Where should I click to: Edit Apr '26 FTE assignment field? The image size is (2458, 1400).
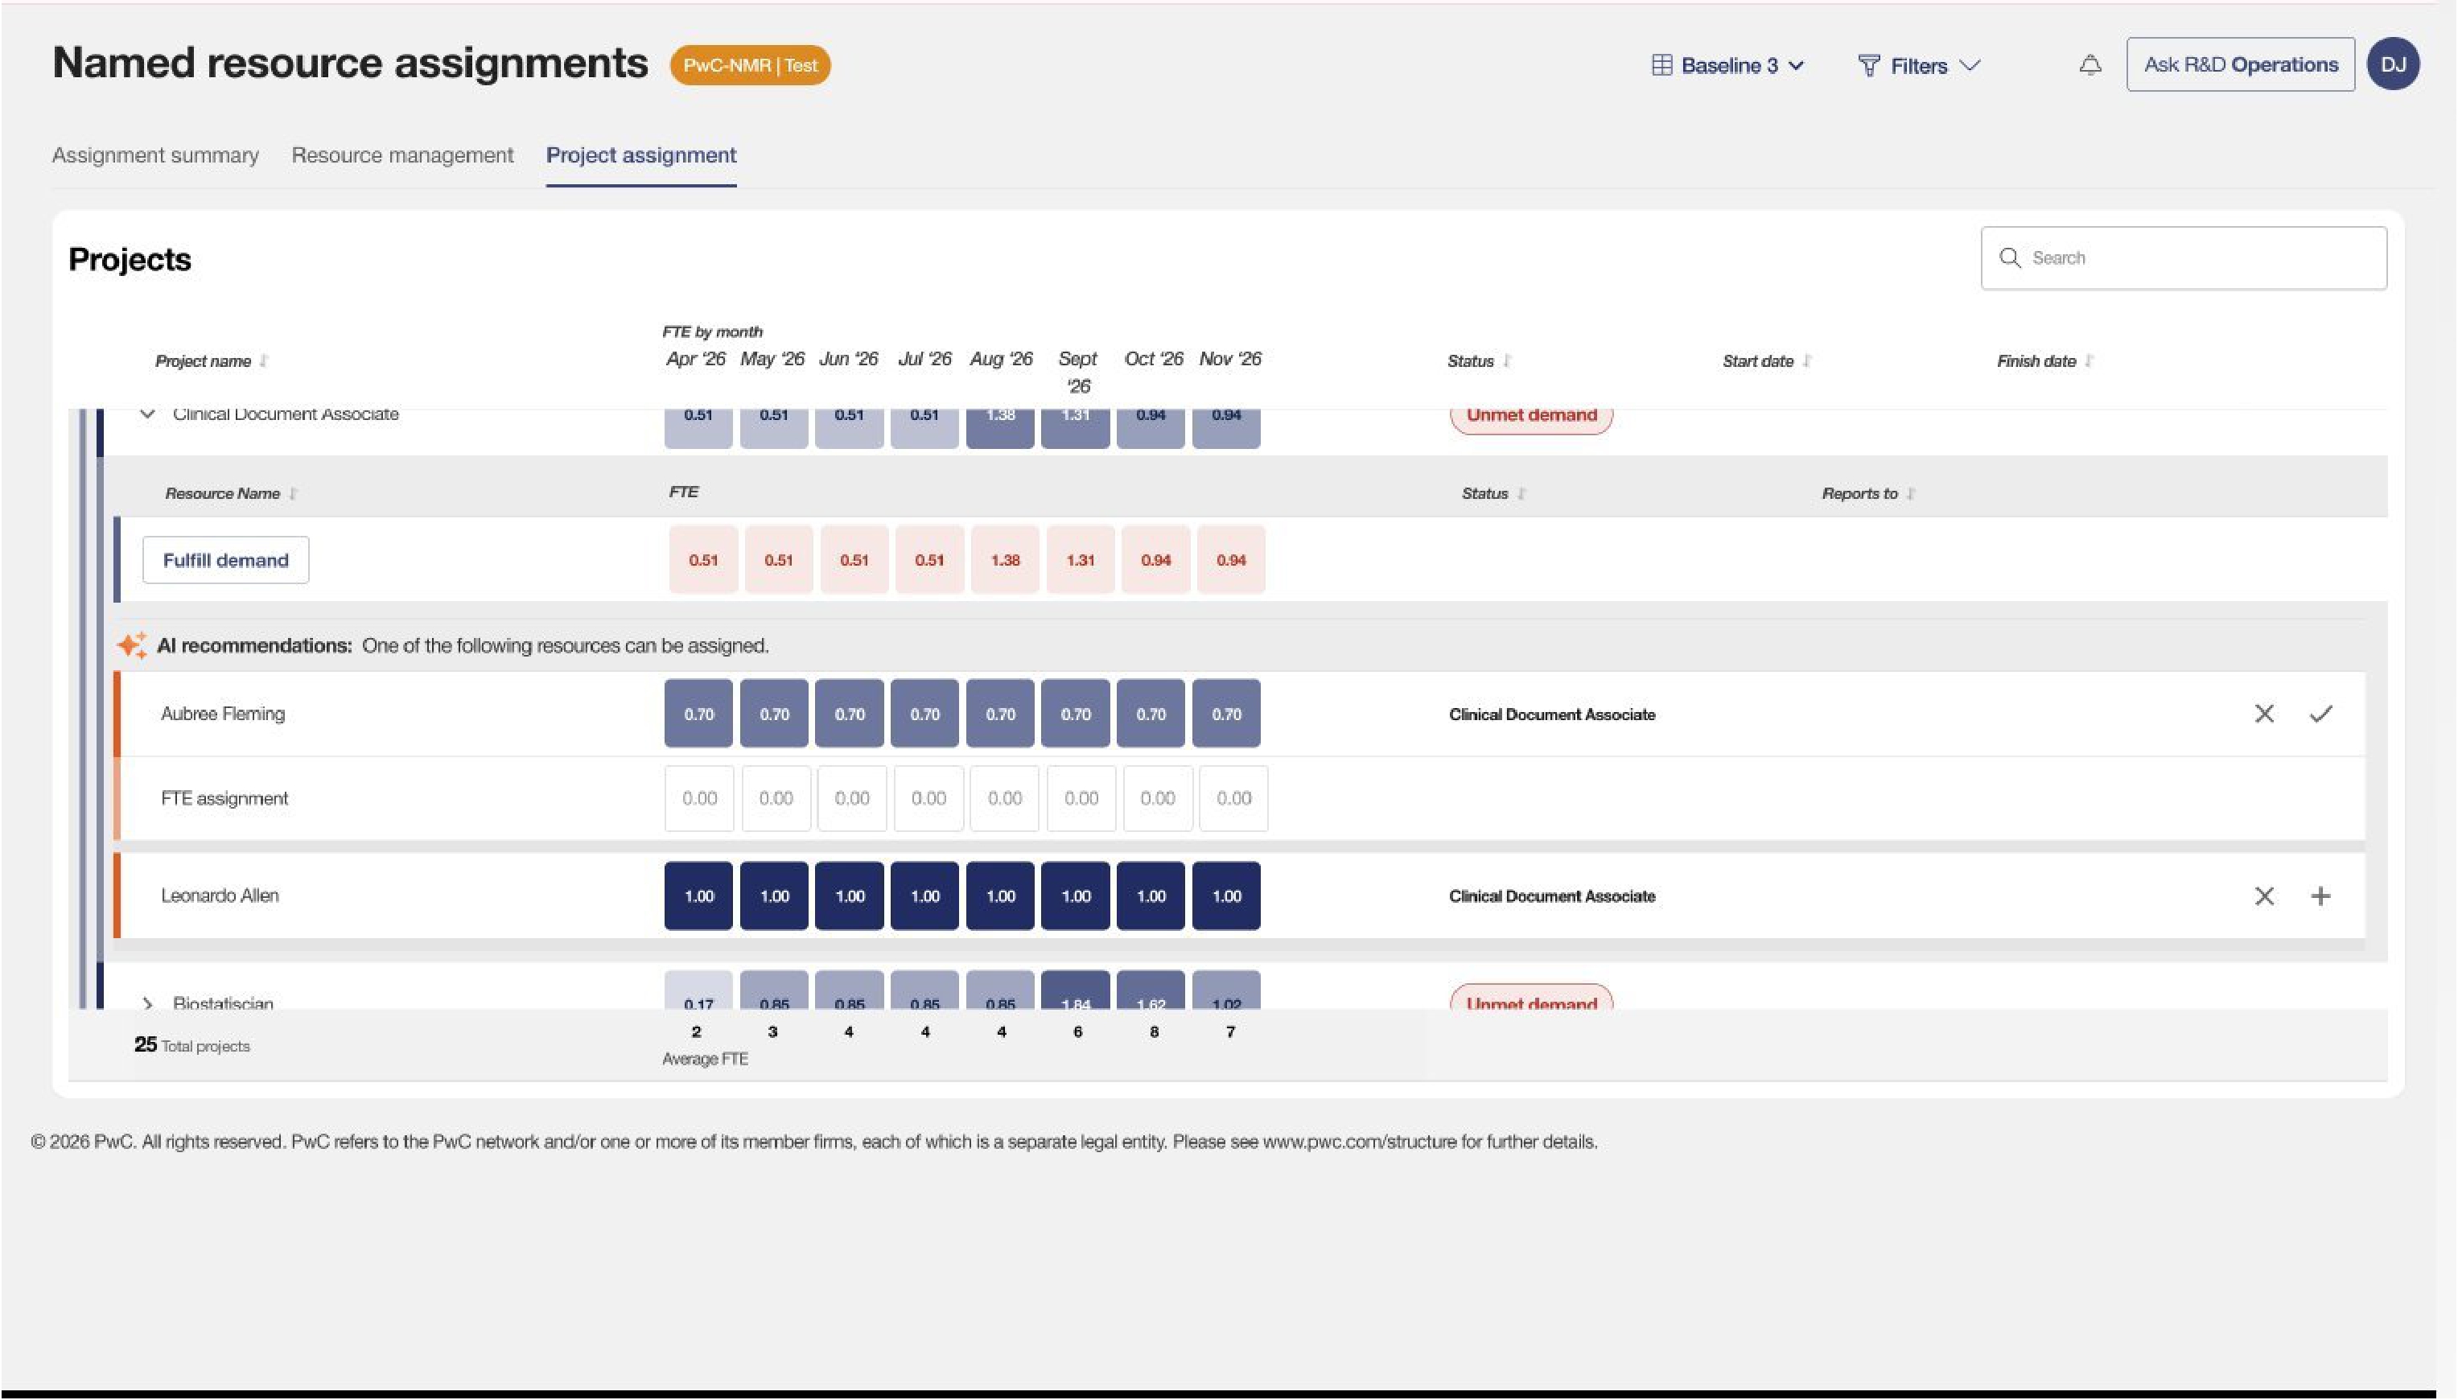click(x=699, y=798)
